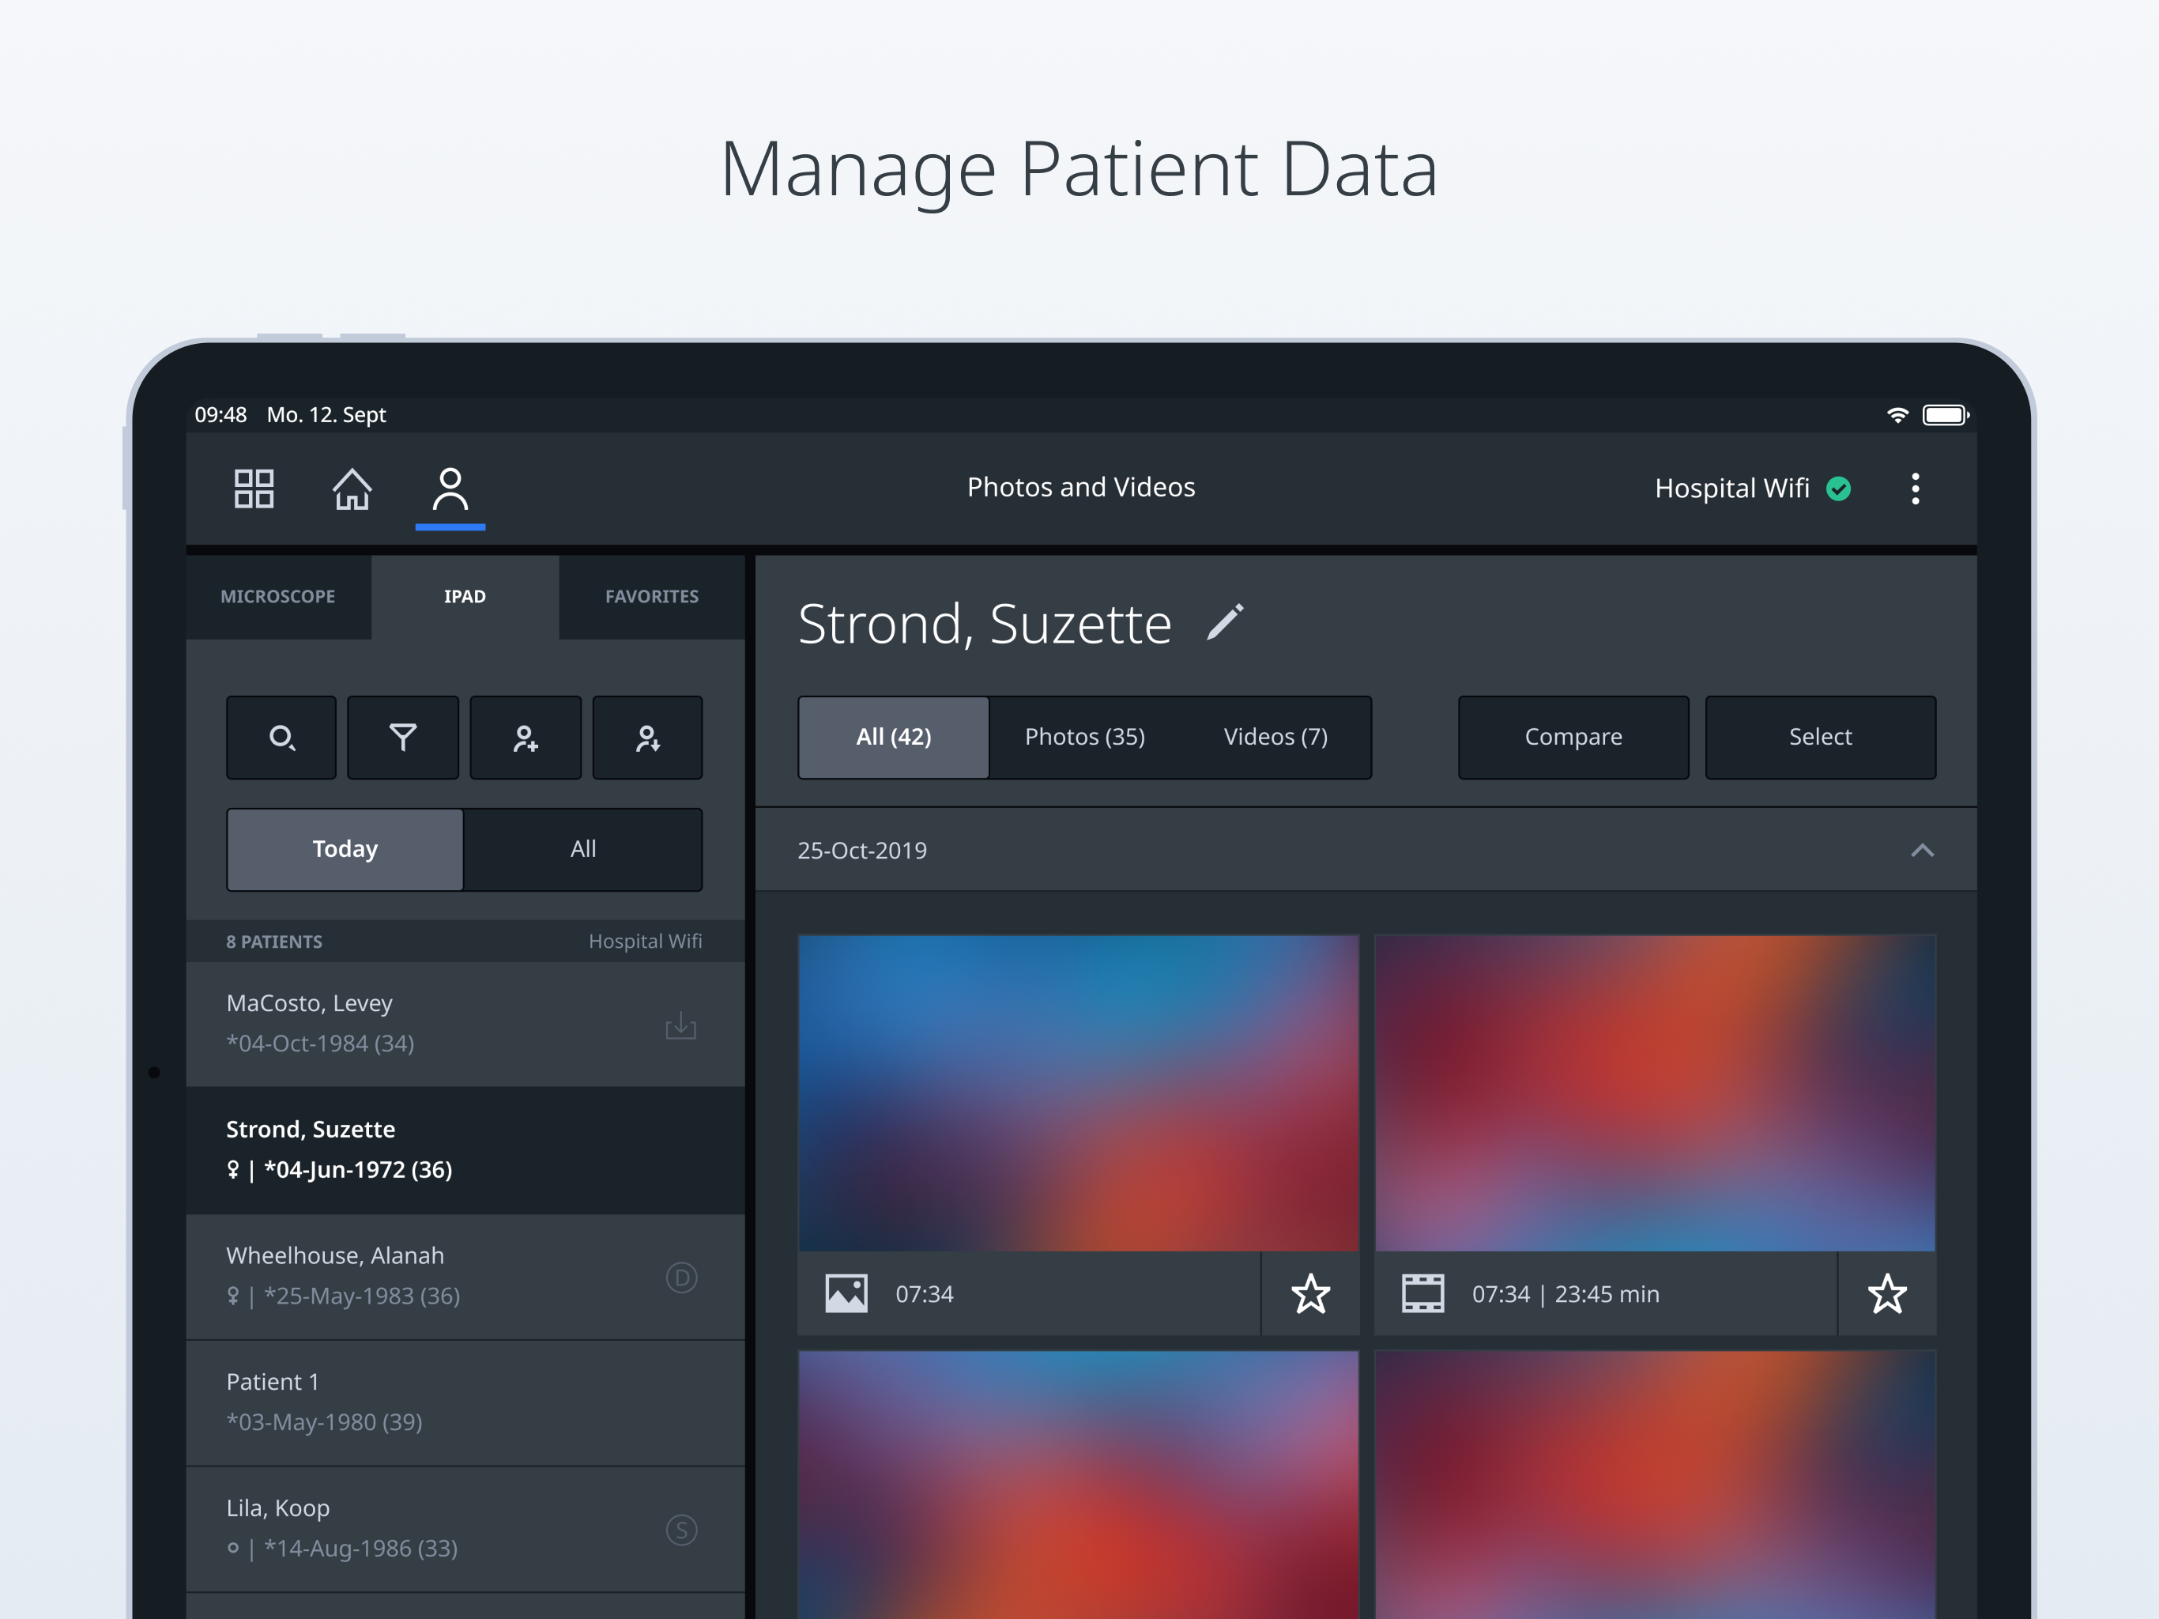The image size is (2159, 1619).
Task: Click the 25-Oct-2019 date header text
Action: pos(862,851)
